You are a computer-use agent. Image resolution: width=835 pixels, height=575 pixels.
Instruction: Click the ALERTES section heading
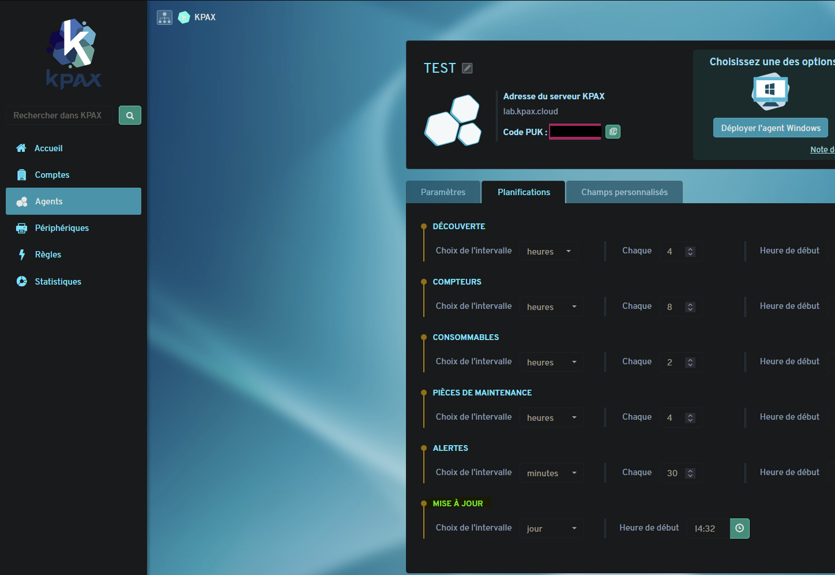(450, 448)
